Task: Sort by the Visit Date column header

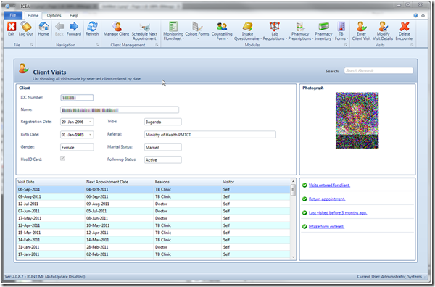Action: (51, 182)
